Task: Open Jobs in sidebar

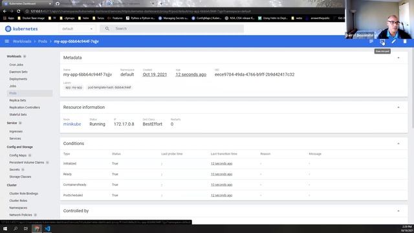Action: pos(13,86)
